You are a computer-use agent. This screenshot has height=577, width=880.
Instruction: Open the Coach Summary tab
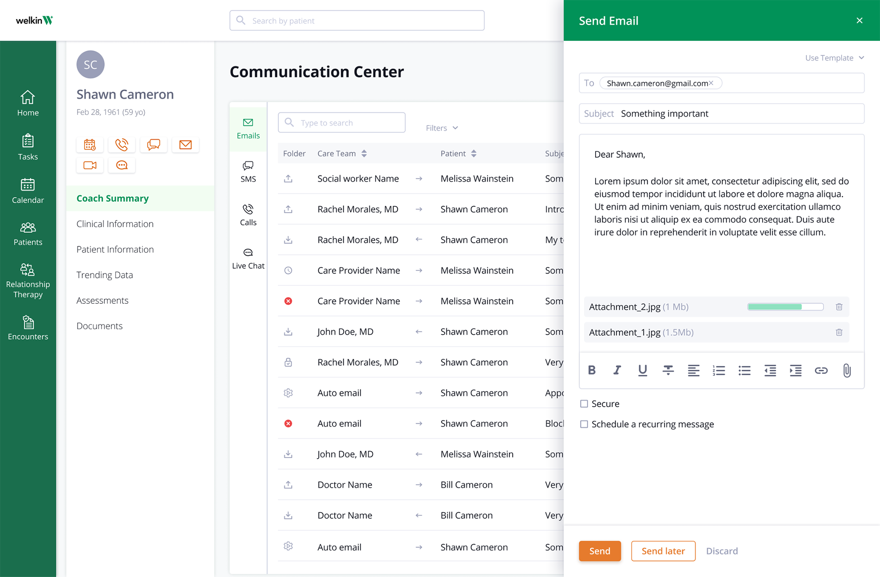coord(112,198)
